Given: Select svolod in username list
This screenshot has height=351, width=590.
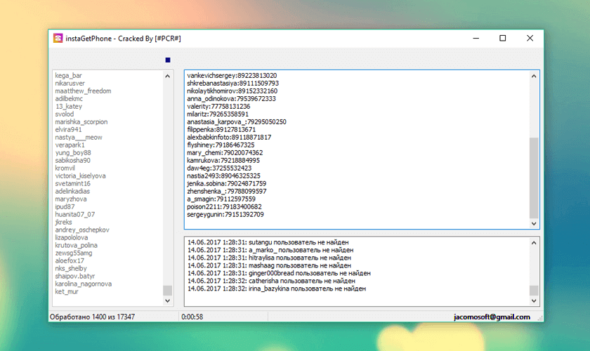Looking at the screenshot, I should pos(65,114).
